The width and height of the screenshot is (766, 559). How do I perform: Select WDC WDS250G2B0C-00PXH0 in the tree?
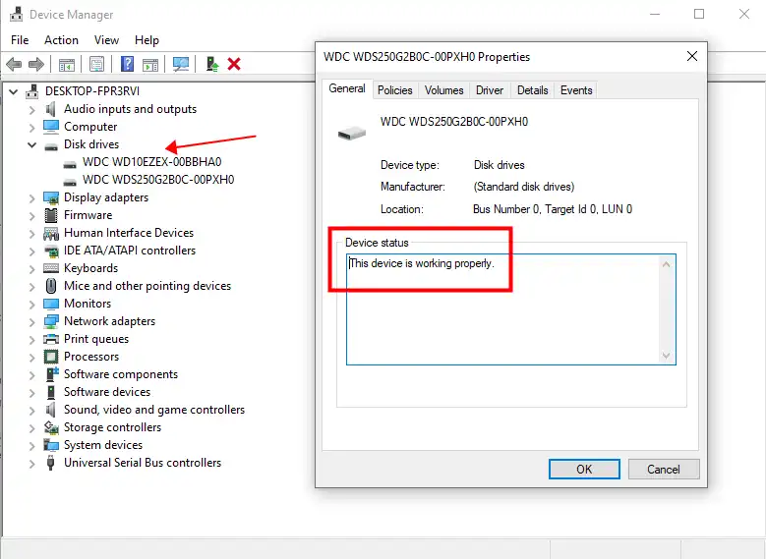pyautogui.click(x=158, y=180)
